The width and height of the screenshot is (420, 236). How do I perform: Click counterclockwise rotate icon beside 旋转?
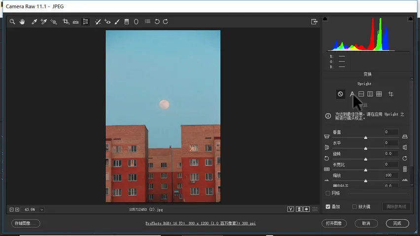tap(326, 158)
